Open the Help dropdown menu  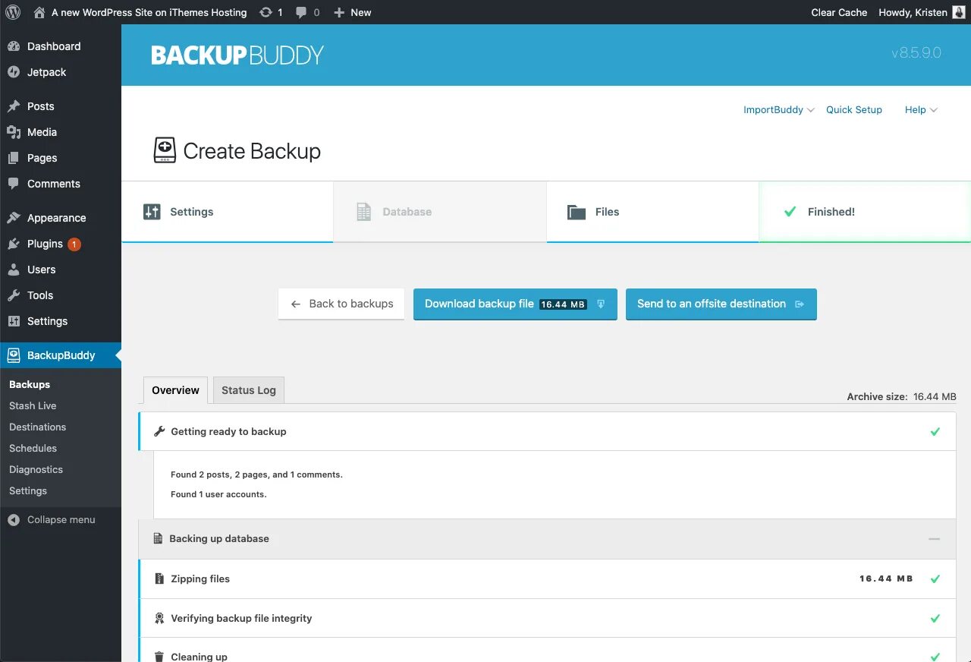coord(921,110)
